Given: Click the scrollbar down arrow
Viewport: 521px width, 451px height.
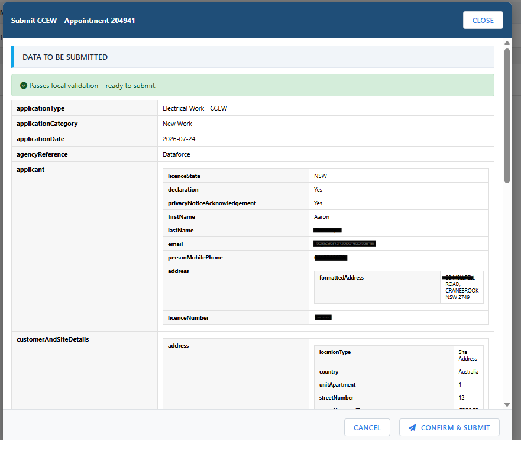Looking at the screenshot, I should 507,404.
